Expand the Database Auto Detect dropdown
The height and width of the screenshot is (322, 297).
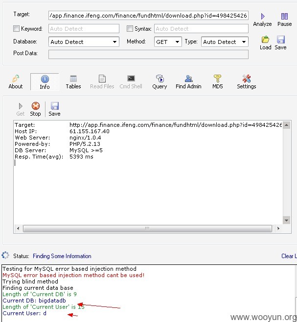114,42
